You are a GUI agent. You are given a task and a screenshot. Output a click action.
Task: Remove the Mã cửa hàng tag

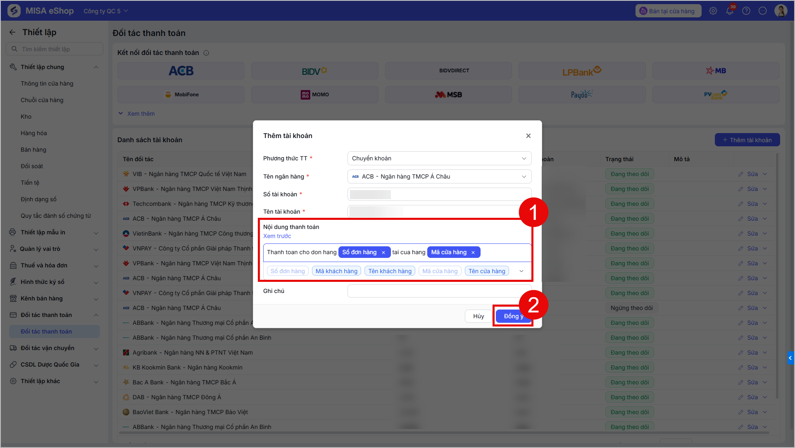click(x=473, y=253)
